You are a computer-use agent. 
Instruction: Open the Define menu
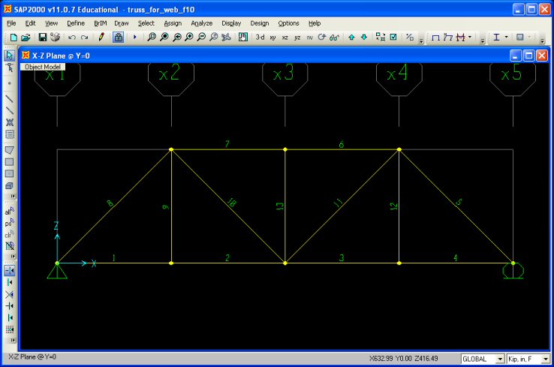click(x=76, y=23)
